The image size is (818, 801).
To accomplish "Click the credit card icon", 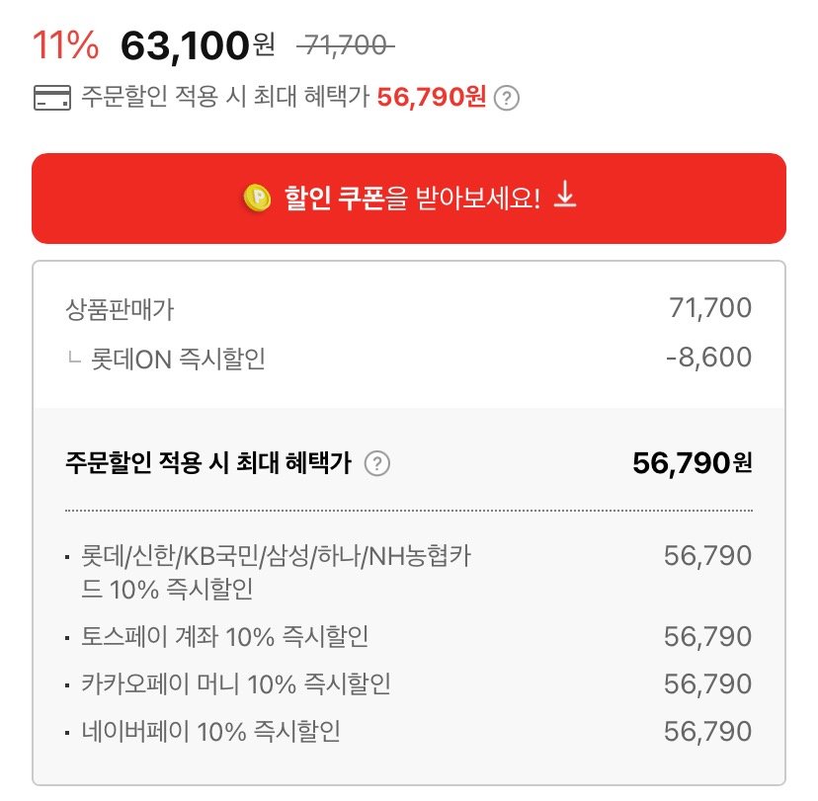I will [x=52, y=98].
